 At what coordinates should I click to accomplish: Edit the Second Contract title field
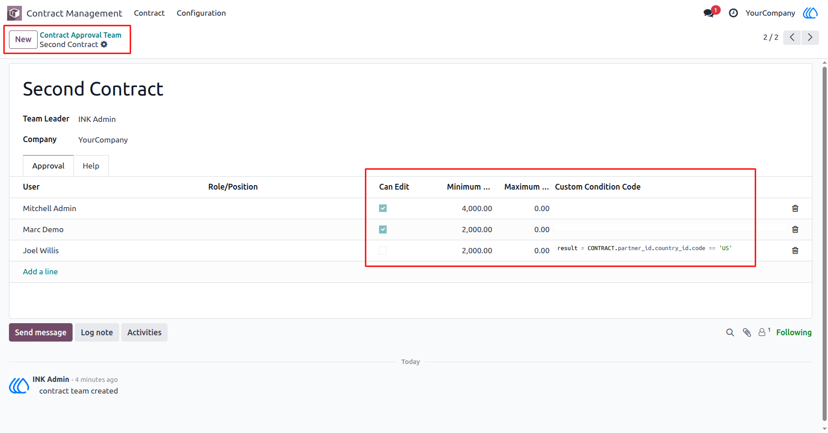(x=93, y=89)
